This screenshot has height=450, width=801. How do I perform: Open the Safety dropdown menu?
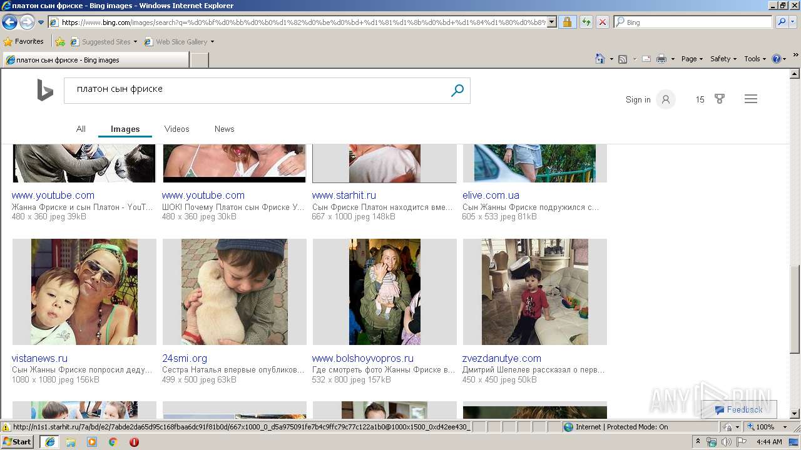[x=723, y=59]
